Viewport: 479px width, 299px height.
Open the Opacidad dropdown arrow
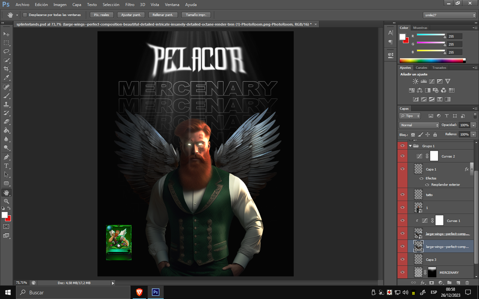click(x=474, y=125)
